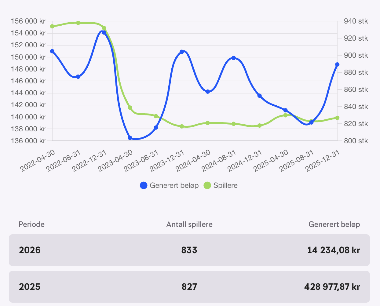Viewport: 387px width, 306px height.
Task: Select the green Spillere point at 2022-08-31
Action: pyautogui.click(x=78, y=23)
